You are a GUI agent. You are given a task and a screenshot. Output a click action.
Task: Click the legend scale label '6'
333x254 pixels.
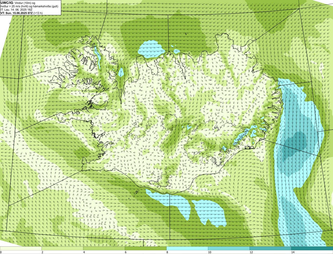[x=125, y=252]
